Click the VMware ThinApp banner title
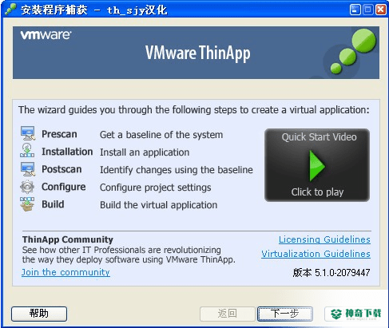The height and width of the screenshot is (328, 389). pos(198,53)
